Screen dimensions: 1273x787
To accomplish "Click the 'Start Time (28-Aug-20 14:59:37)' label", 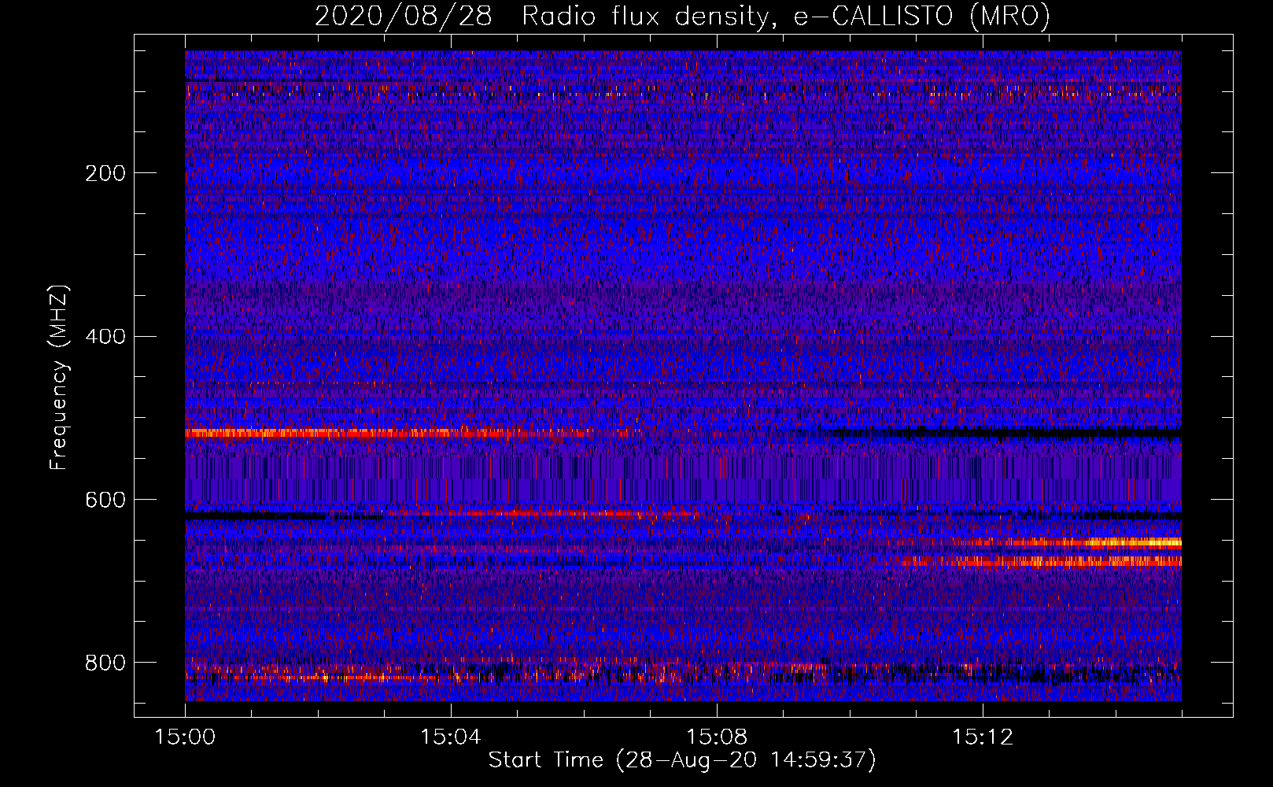I will click(682, 760).
